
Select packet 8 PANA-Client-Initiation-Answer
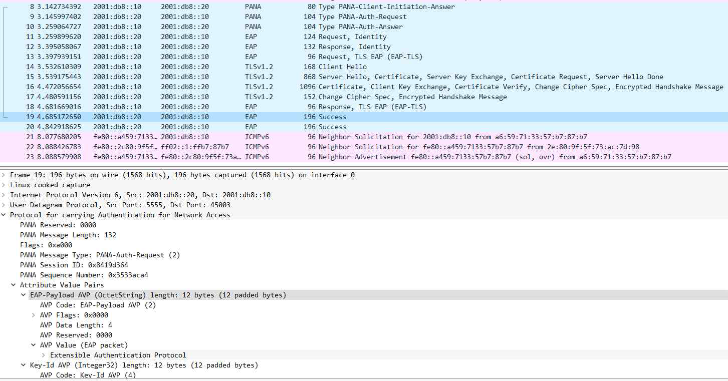(364, 7)
